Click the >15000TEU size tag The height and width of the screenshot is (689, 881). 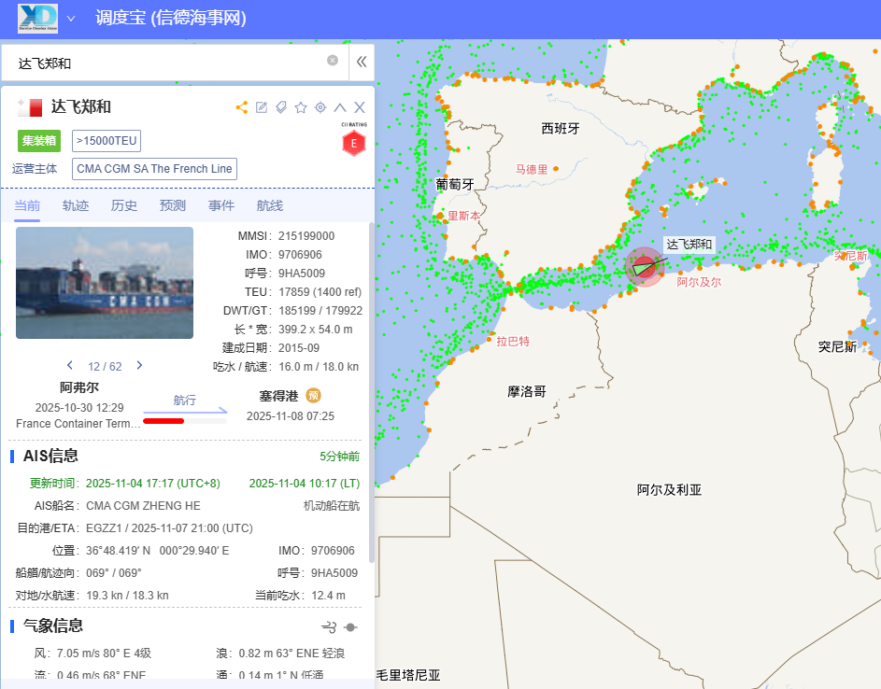pos(107,141)
